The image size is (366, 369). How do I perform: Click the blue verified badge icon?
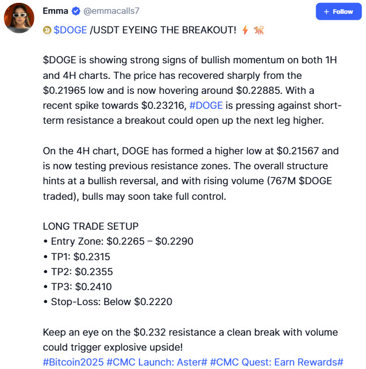point(76,11)
